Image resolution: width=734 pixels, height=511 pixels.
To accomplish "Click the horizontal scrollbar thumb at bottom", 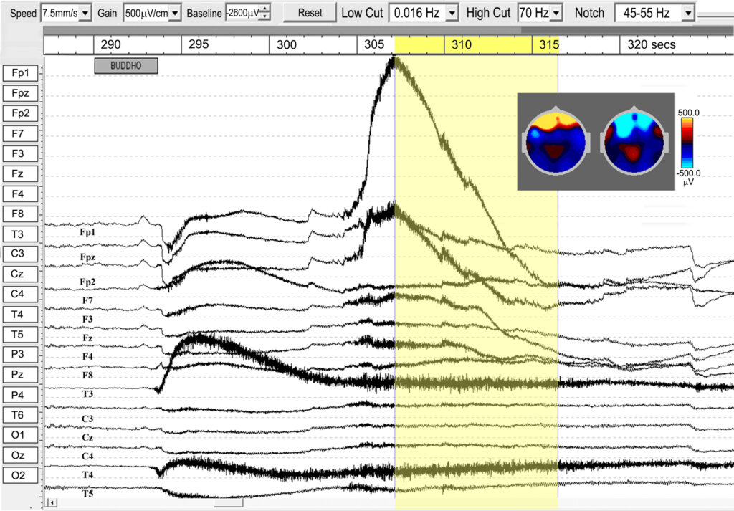I will point(229,503).
